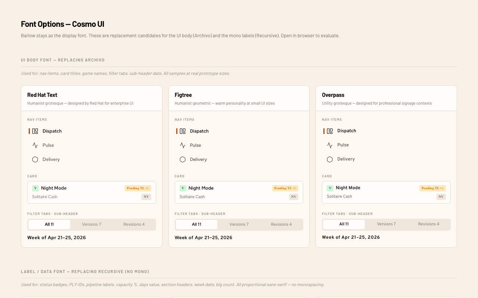Click the "Used for: status badges" note
The height and width of the screenshot is (298, 478).
[173, 285]
